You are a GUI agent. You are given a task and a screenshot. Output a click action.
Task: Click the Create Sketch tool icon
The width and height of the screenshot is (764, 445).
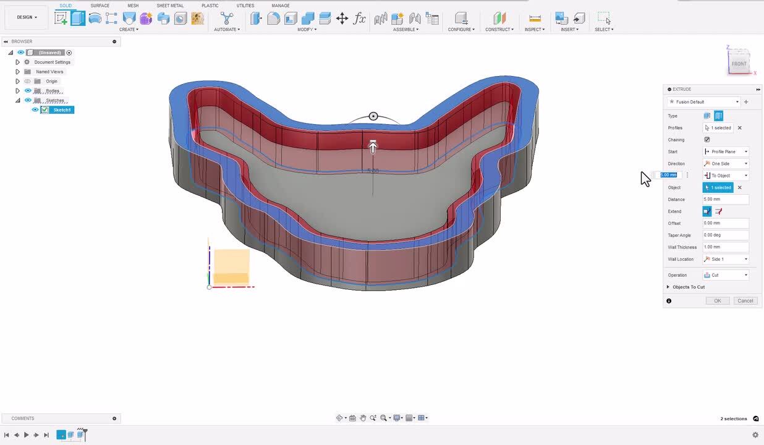61,18
